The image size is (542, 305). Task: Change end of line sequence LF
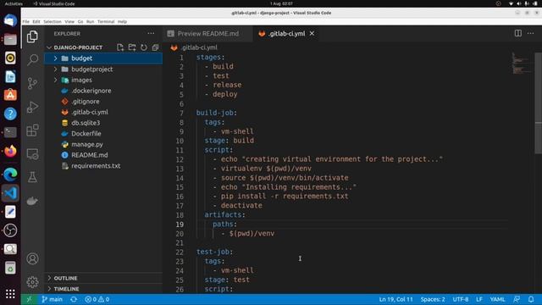click(479, 299)
